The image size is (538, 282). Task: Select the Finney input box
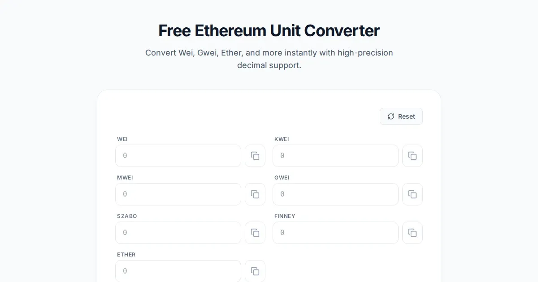point(335,233)
